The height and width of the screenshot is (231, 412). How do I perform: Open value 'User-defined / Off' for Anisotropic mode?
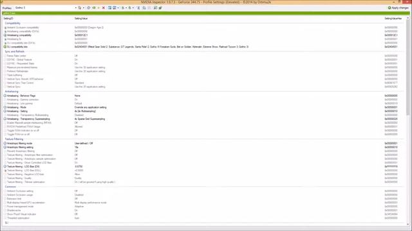84,144
